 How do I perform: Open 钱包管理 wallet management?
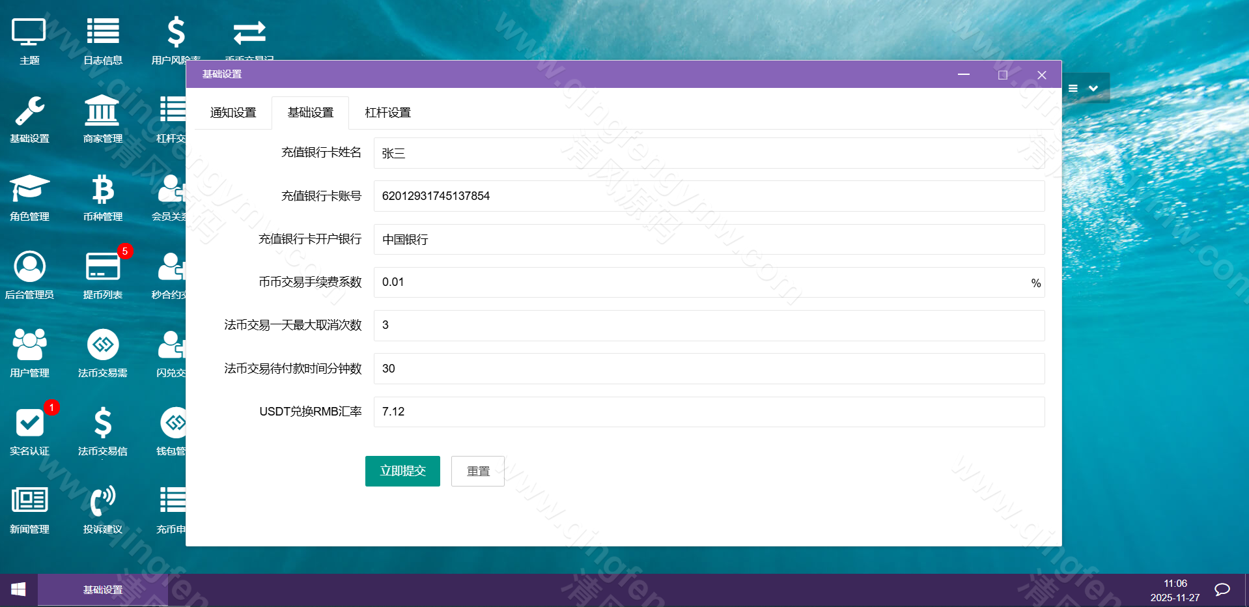[175, 430]
